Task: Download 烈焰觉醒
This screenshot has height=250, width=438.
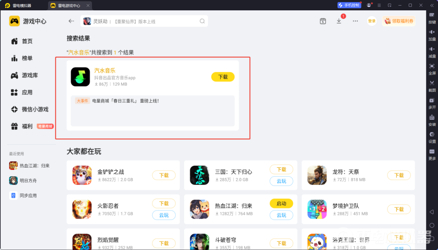Action: (164, 243)
